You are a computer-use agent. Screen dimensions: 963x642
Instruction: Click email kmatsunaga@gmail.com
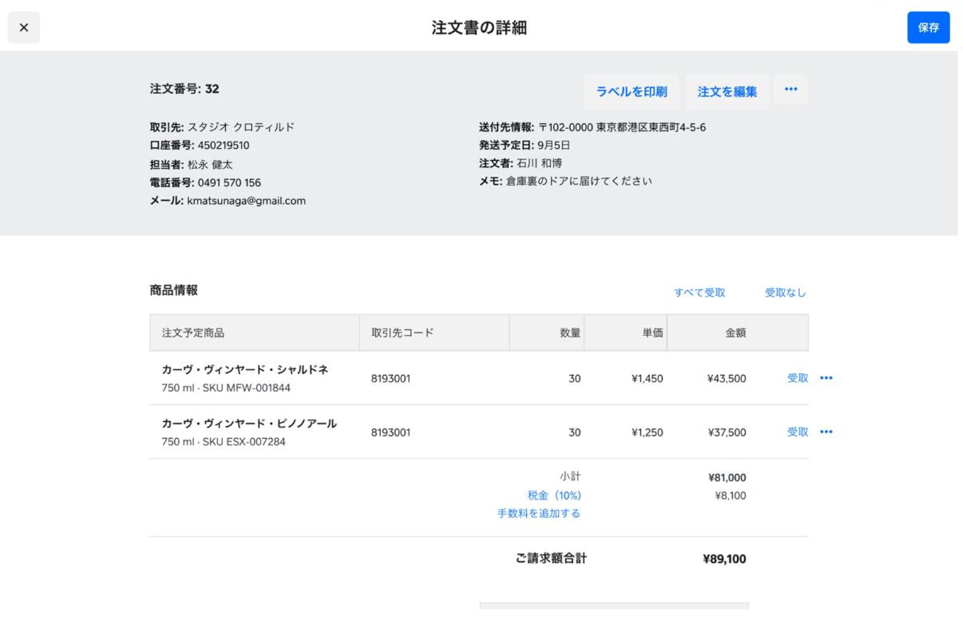[x=246, y=201]
